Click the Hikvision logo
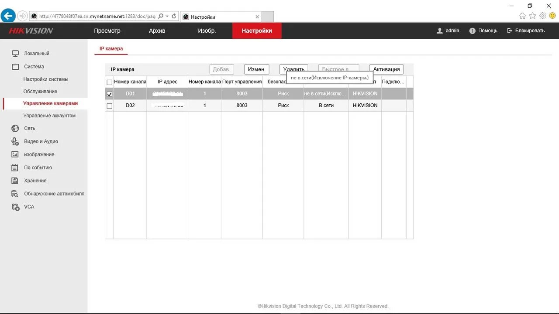The height and width of the screenshot is (314, 559). coord(31,31)
